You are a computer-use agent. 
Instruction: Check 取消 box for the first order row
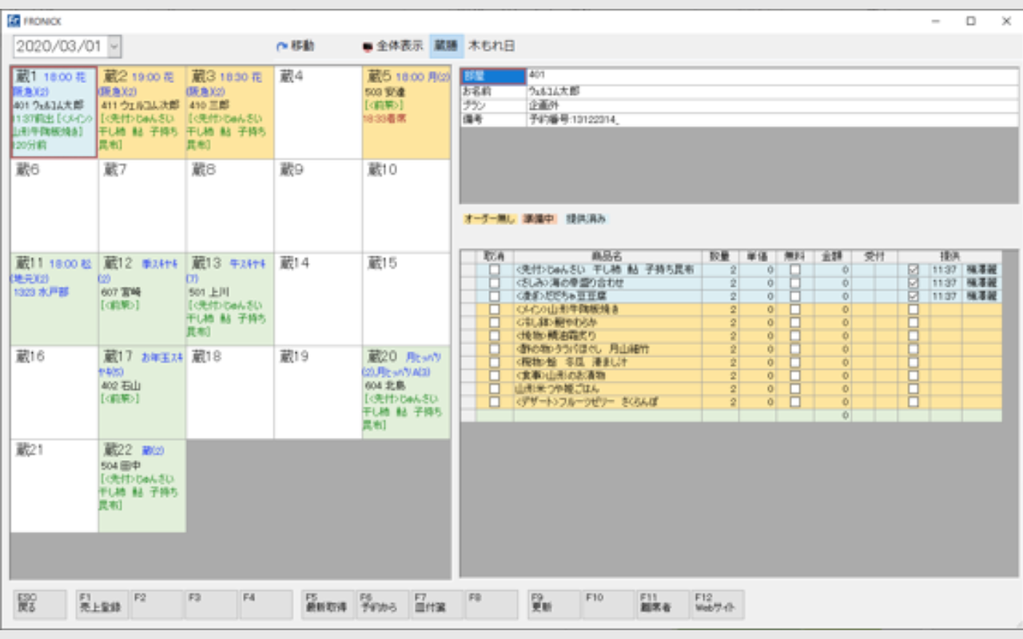click(x=495, y=270)
